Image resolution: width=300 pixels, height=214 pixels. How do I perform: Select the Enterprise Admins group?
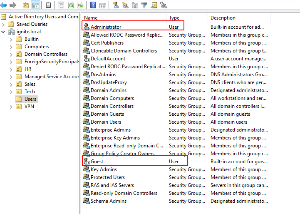pyautogui.click(x=111, y=129)
